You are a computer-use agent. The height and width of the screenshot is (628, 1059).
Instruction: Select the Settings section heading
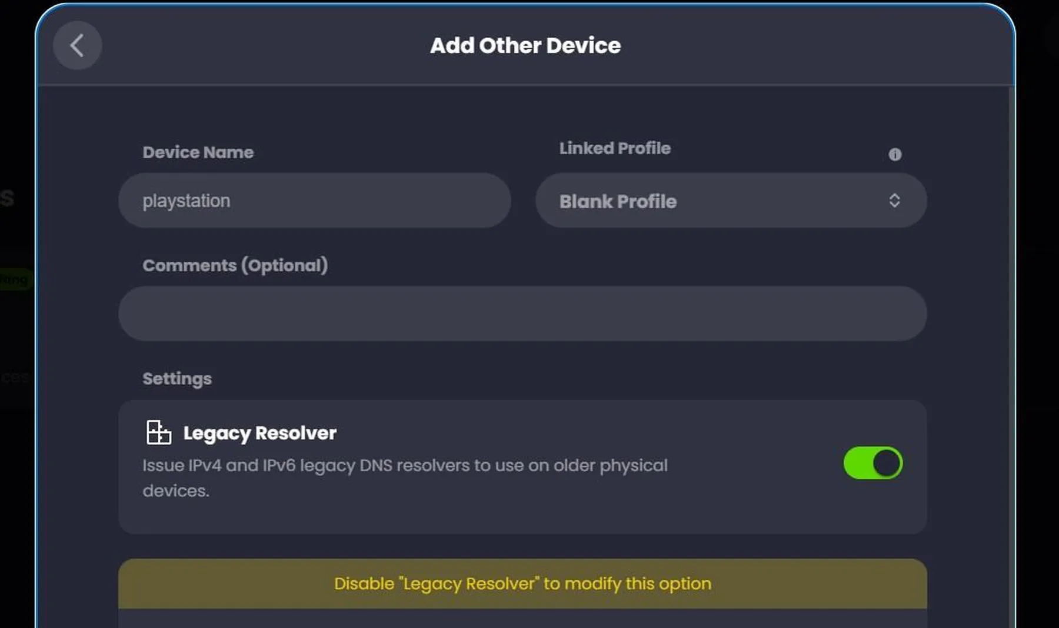point(176,378)
